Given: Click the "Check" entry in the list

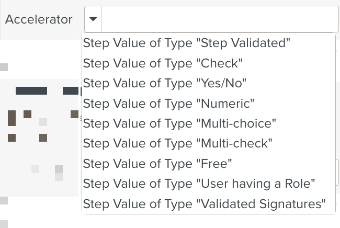Looking at the screenshot, I should point(163,63).
